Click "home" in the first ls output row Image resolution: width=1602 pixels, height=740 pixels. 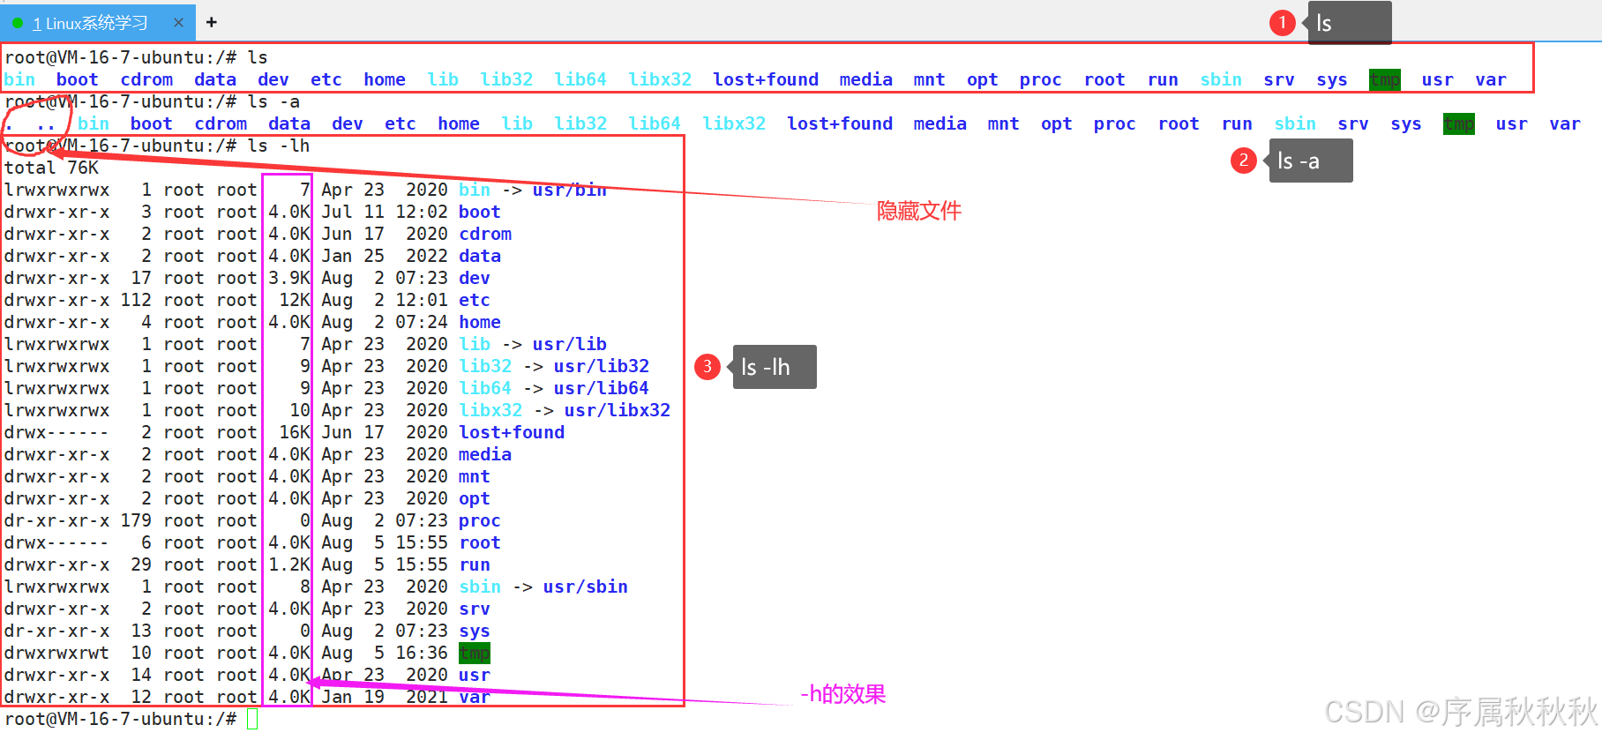[385, 79]
